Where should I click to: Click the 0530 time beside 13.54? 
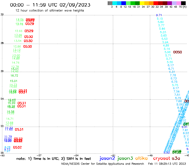pyautogui.click(x=28, y=41)
